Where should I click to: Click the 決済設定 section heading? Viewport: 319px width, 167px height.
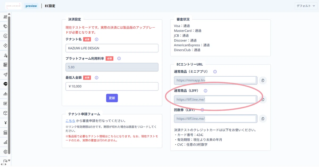[x=74, y=19]
